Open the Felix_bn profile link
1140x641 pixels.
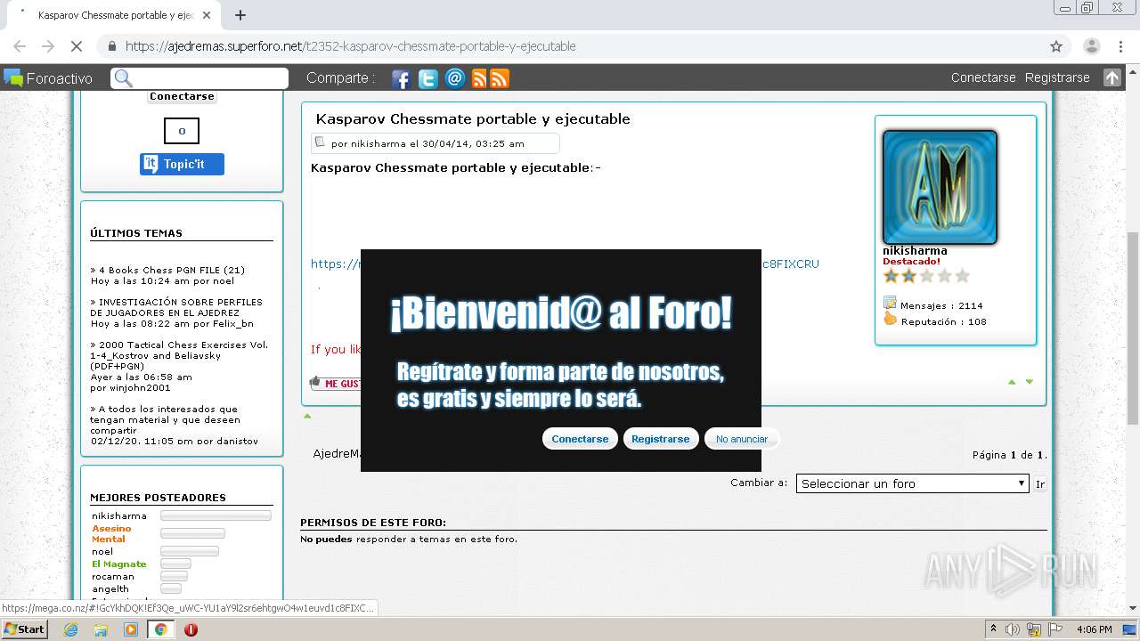pos(232,323)
